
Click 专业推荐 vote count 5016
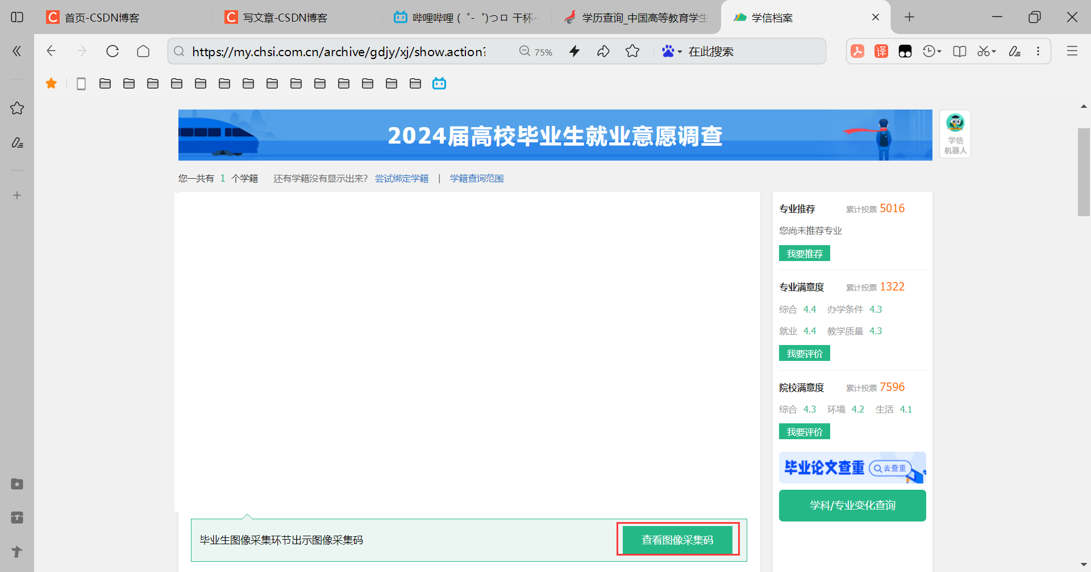tap(892, 208)
